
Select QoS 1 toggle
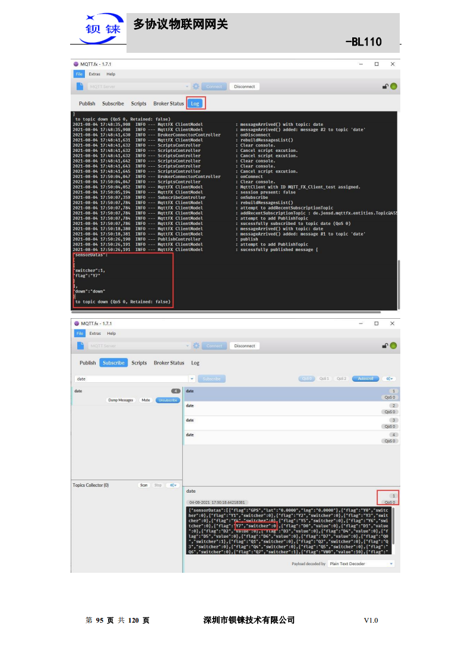pyautogui.click(x=324, y=379)
